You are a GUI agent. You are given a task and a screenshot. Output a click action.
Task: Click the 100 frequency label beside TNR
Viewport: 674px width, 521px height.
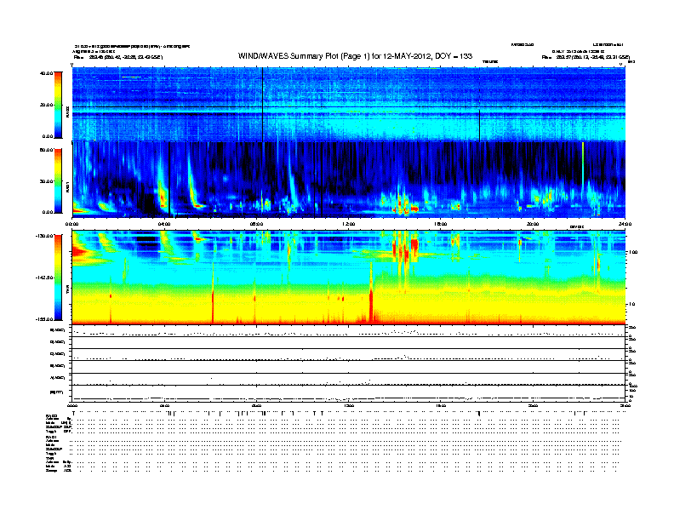(x=633, y=252)
